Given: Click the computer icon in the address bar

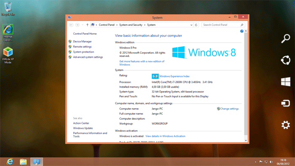Looking at the screenshot, I should 93,25.
